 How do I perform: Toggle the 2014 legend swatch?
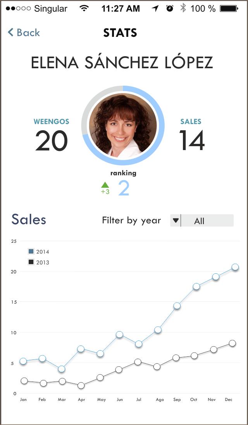[31, 251]
